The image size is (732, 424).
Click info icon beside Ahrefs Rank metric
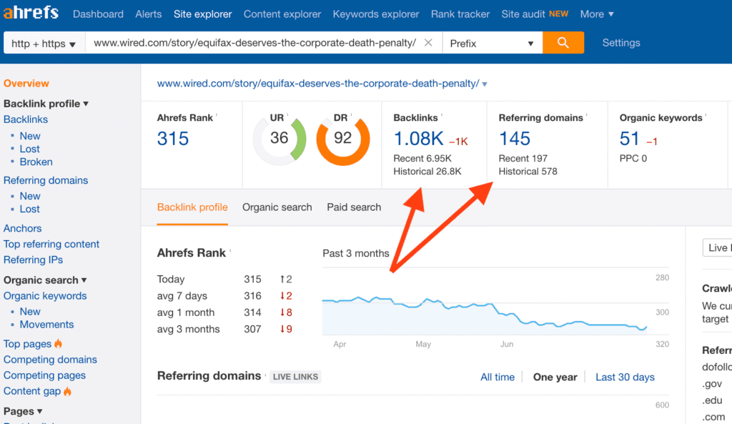217,116
